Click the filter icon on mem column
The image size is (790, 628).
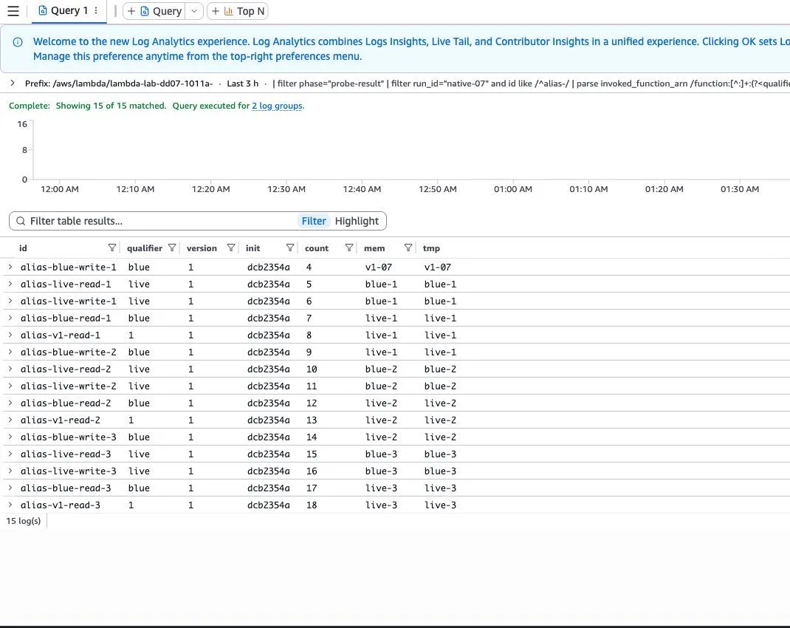(408, 248)
